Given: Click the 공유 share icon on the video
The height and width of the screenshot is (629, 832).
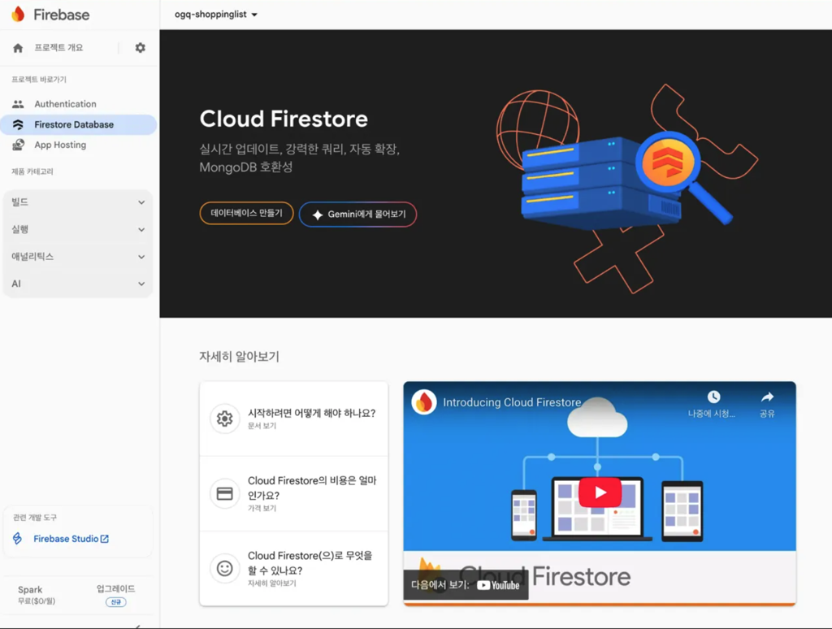Looking at the screenshot, I should point(766,396).
